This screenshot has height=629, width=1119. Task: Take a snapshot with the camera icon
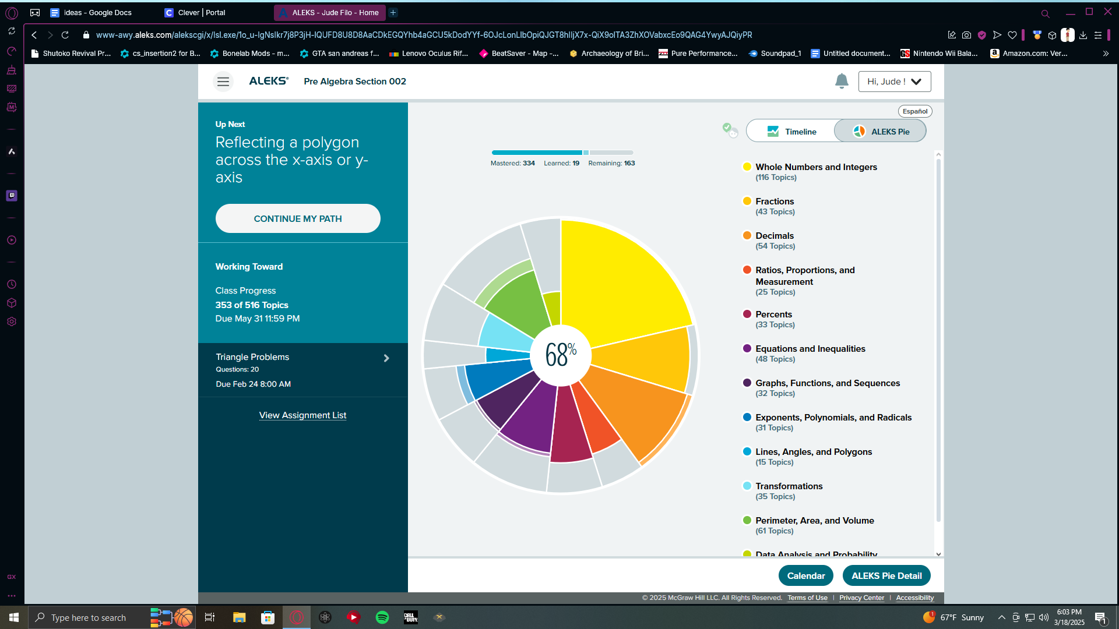coord(967,35)
